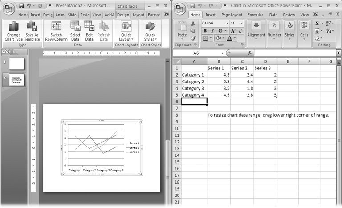Click cell containing Category 3
342x208 pixels.
tap(194, 88)
